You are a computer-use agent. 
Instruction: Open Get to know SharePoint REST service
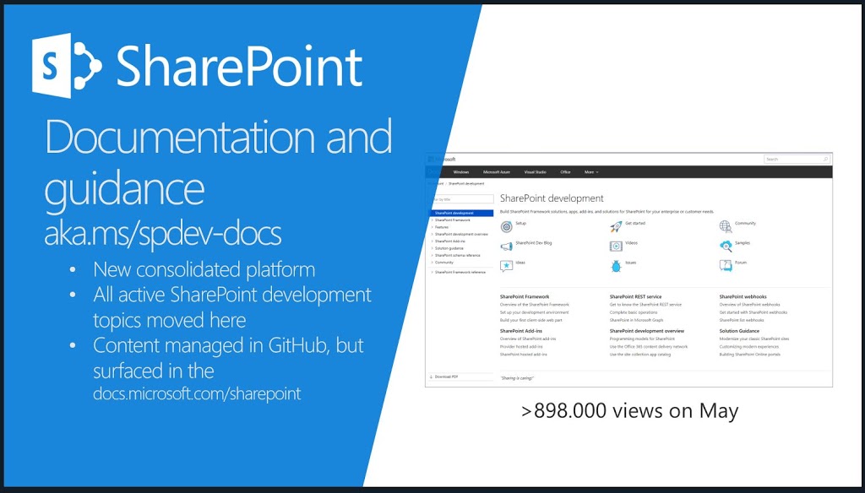[645, 305]
